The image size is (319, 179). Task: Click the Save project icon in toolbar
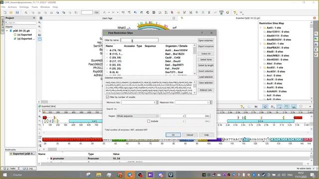tap(17, 12)
